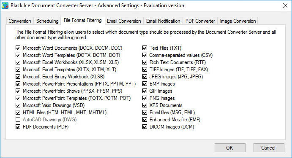Open the Image Conversion tab
This screenshot has width=292, height=158.
click(238, 21)
